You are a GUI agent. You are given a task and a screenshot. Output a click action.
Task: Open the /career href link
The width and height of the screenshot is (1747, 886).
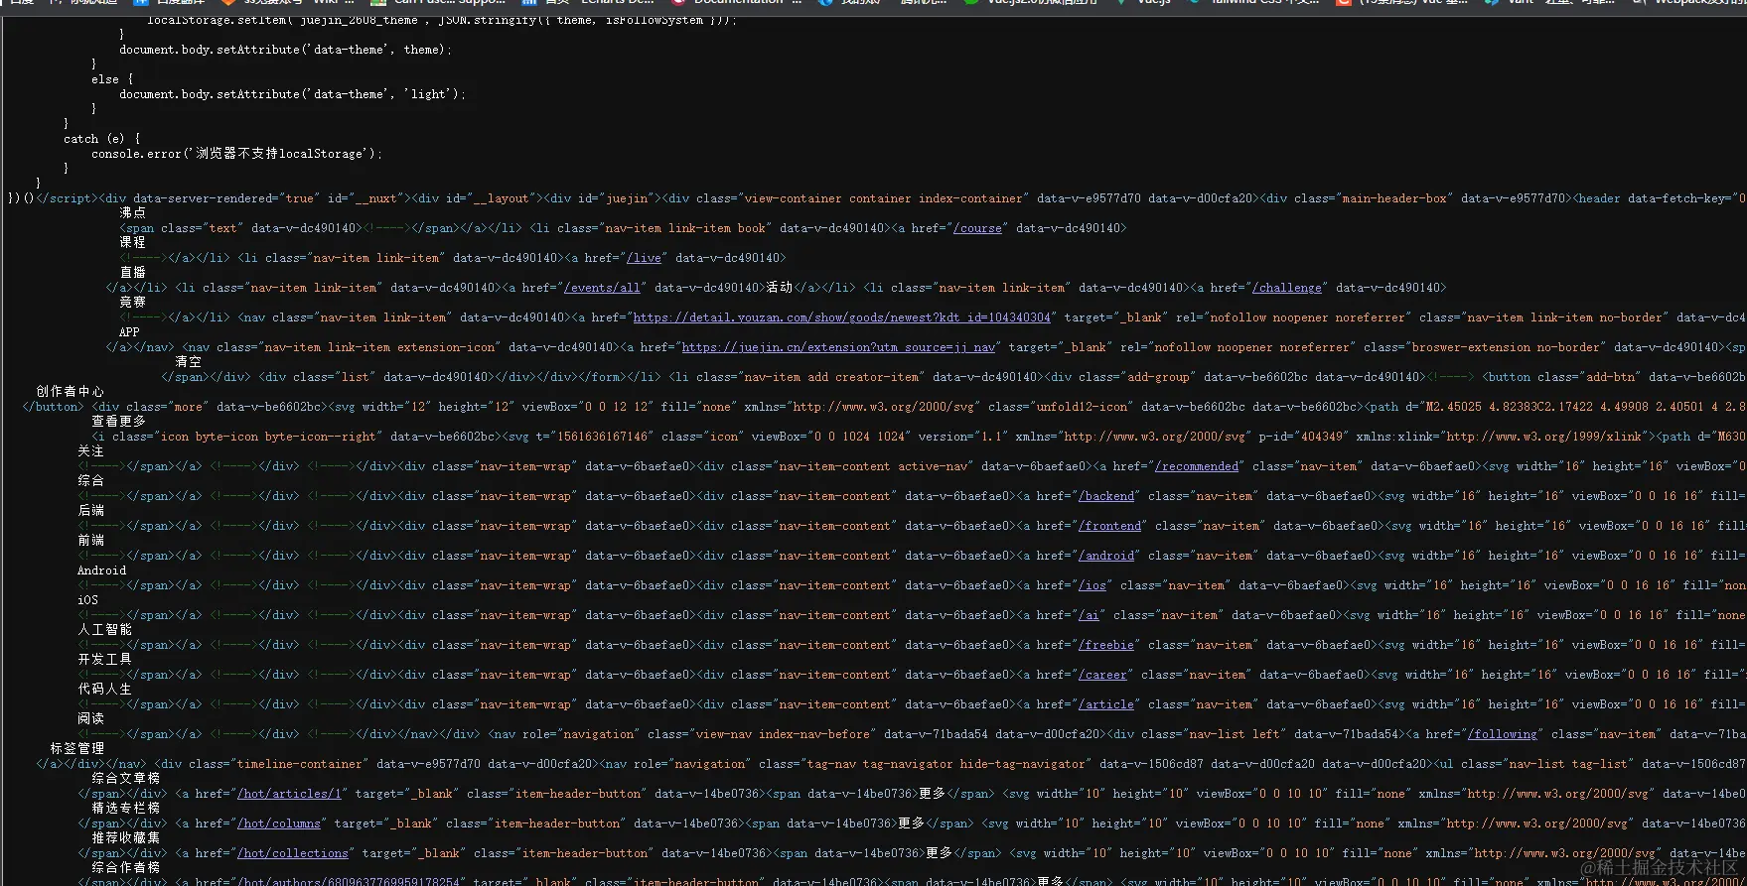coord(1102,675)
